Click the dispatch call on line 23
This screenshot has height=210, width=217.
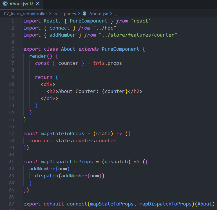tap(70, 176)
